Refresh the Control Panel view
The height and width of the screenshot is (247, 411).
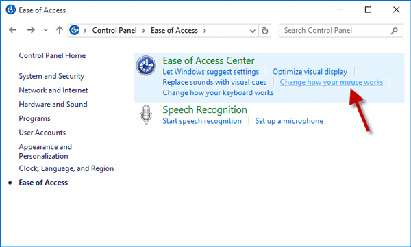(x=264, y=31)
